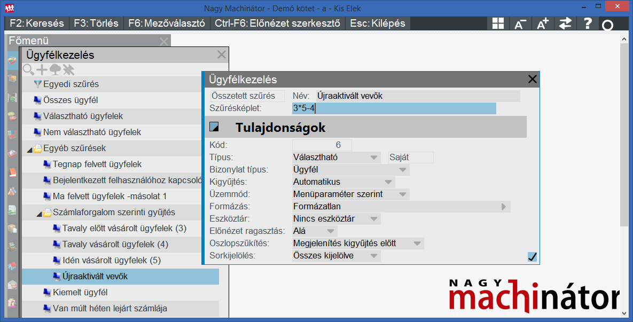
Task: Click the circle icon at top right
Action: tap(609, 23)
